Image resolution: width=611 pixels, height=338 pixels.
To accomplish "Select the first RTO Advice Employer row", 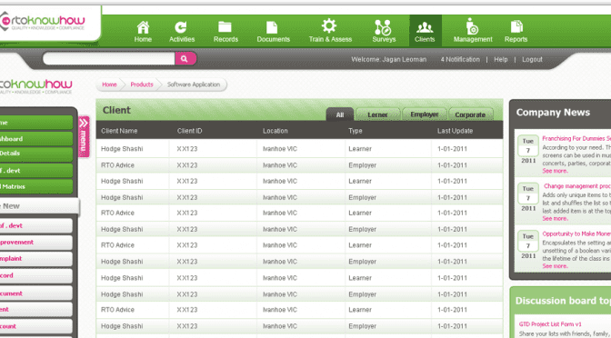I will point(299,165).
